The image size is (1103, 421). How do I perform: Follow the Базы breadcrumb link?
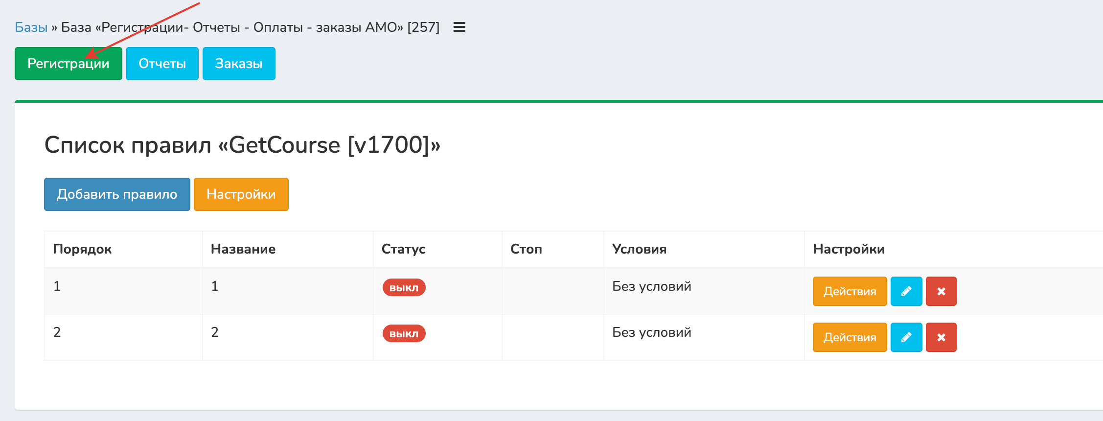pyautogui.click(x=31, y=27)
